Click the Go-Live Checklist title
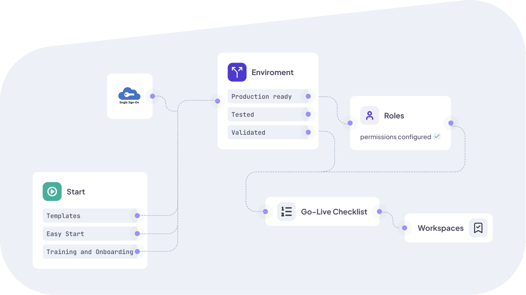Viewport: 526px width, 295px height. pyautogui.click(x=334, y=212)
